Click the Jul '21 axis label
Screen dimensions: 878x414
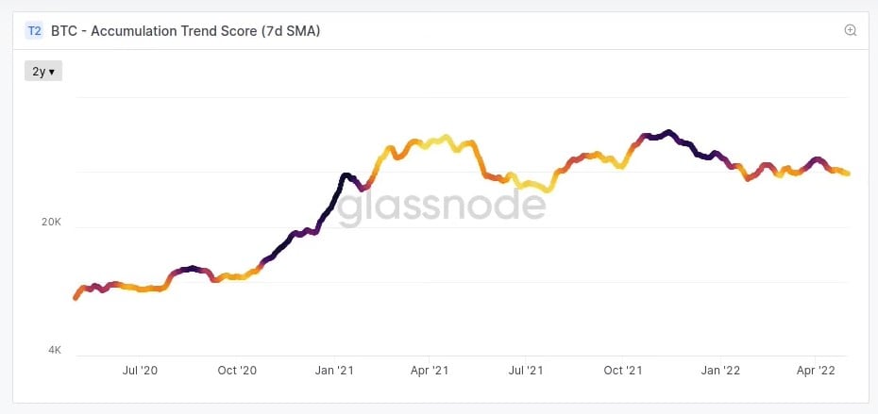pyautogui.click(x=526, y=371)
